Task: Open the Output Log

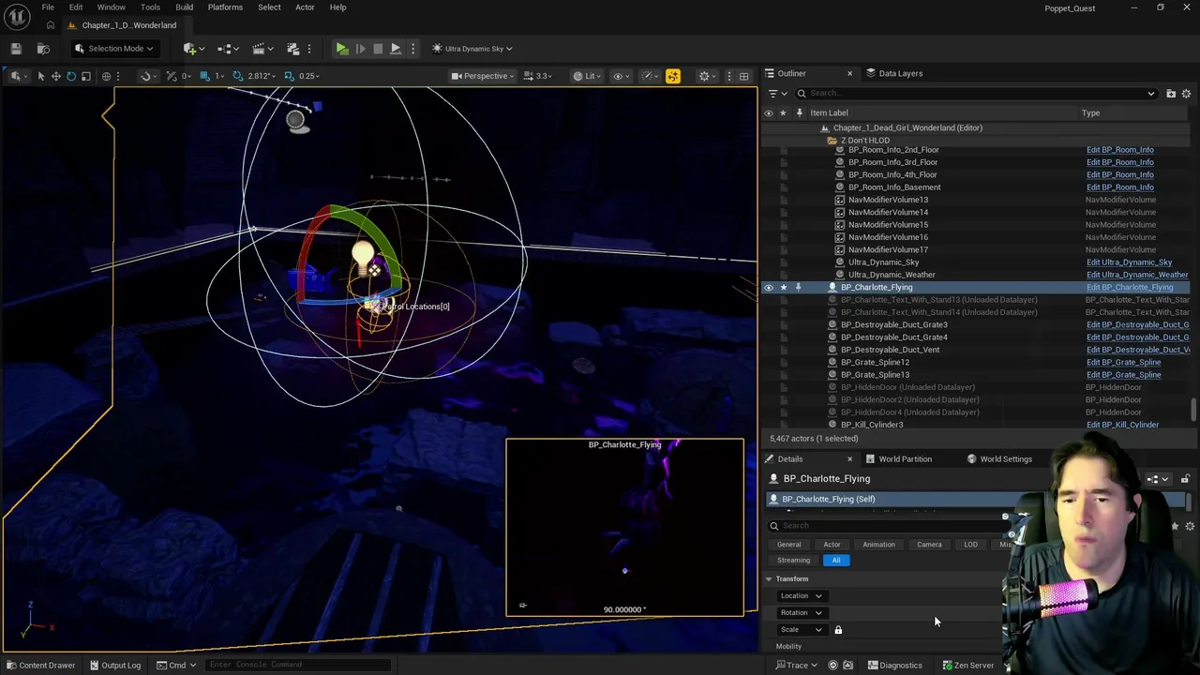Action: click(x=114, y=666)
